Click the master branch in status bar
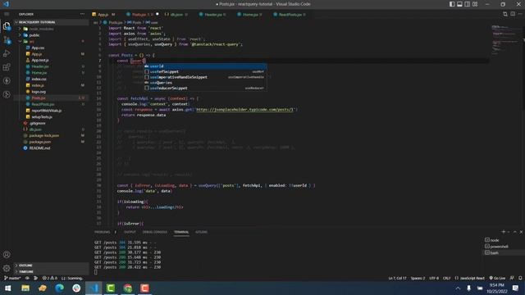Viewport: 525px width, 295px height. point(12,278)
